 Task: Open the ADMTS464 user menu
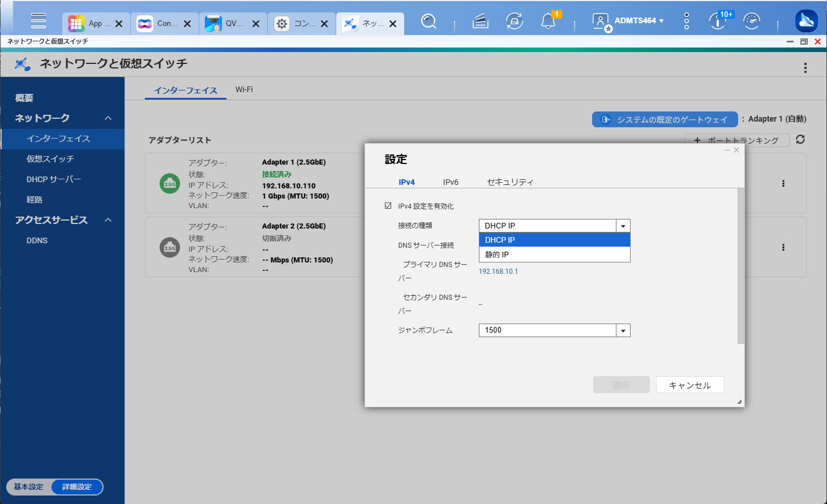[629, 21]
